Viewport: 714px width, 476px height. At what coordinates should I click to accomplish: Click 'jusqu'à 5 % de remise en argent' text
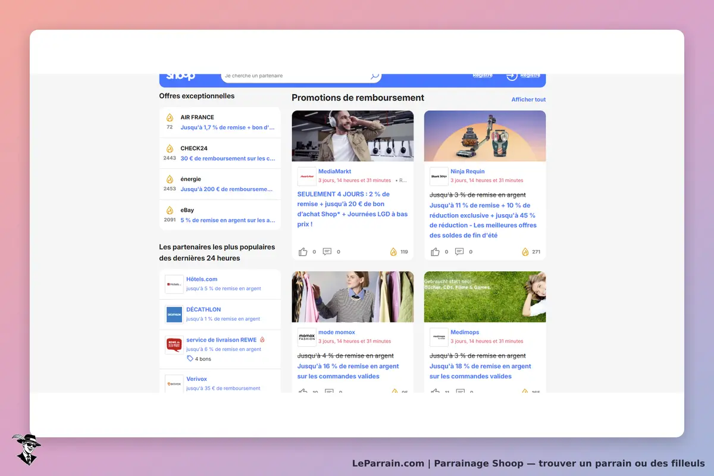[224, 289]
